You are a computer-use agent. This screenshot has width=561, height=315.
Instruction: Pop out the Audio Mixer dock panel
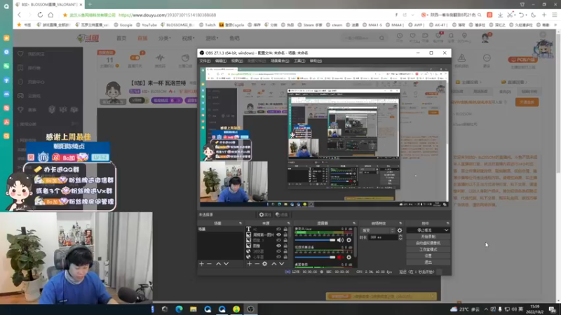[x=354, y=223]
